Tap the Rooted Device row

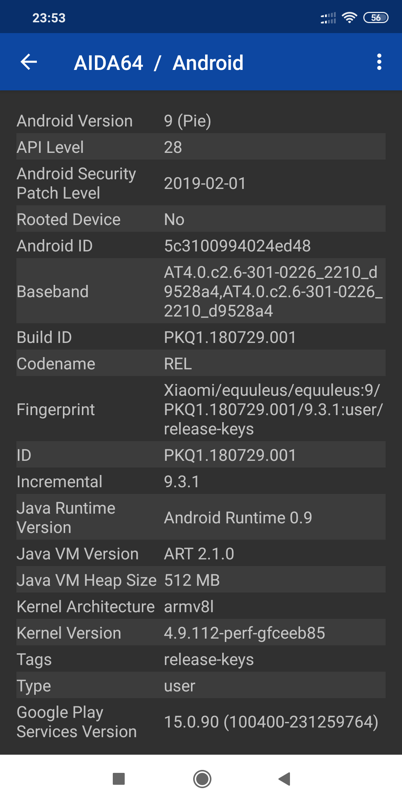coord(201,219)
